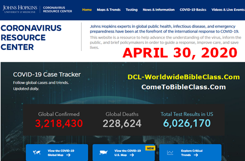Click the NEW badge on U.S. Map button

click(x=150, y=148)
